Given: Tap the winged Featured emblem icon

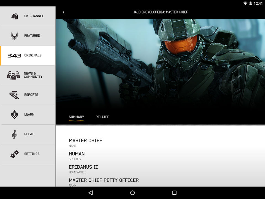Looking at the screenshot, I should pos(14,36).
